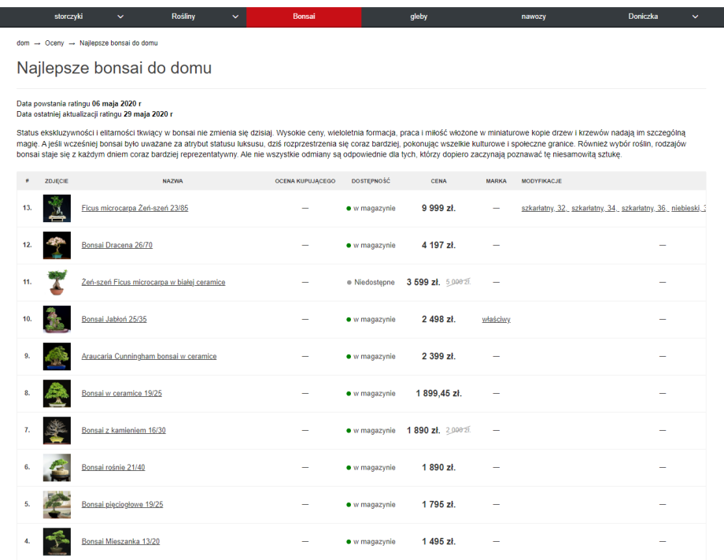Click the Bonsai Dracena 26/70 photo

(x=57, y=246)
